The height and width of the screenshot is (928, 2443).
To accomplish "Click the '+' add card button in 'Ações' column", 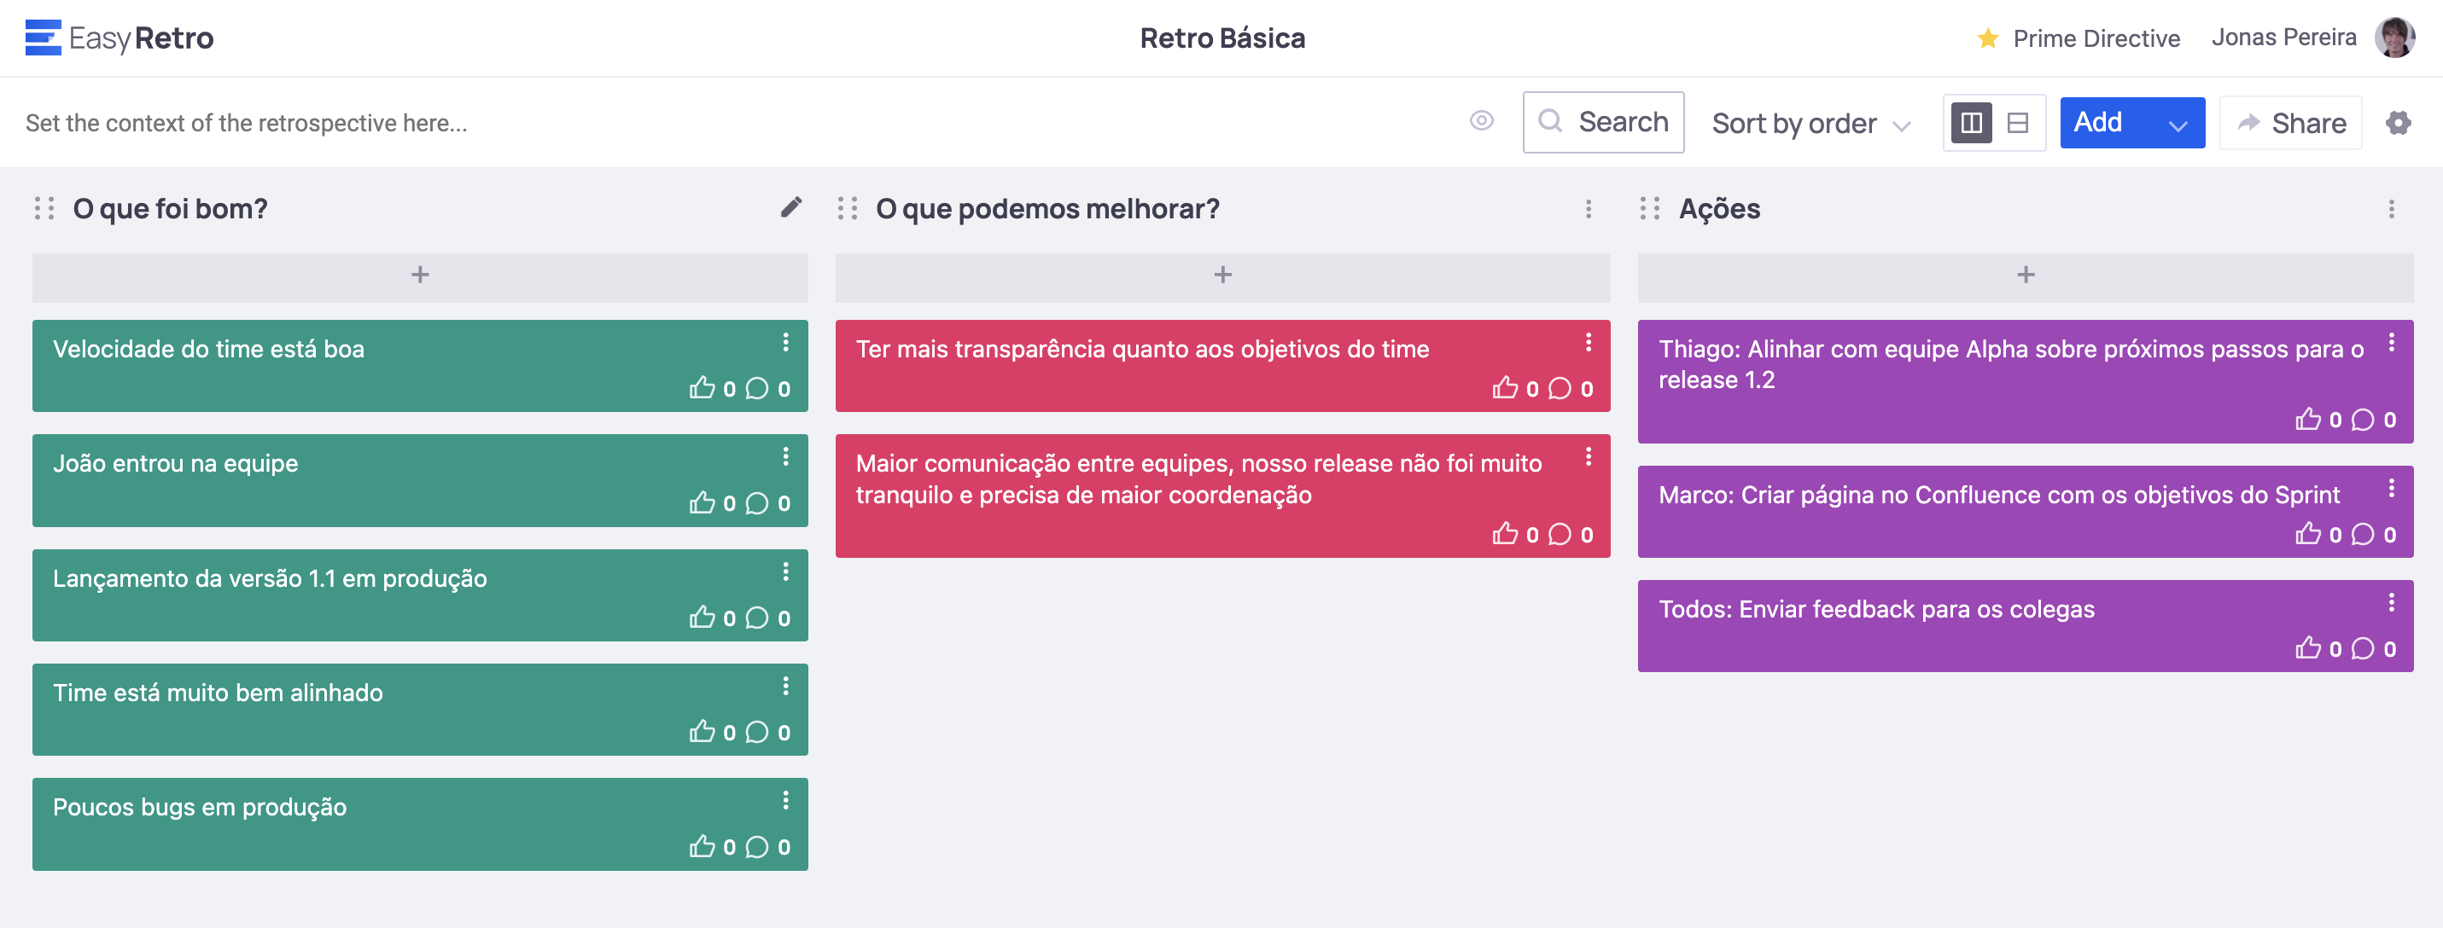I will tap(2026, 274).
